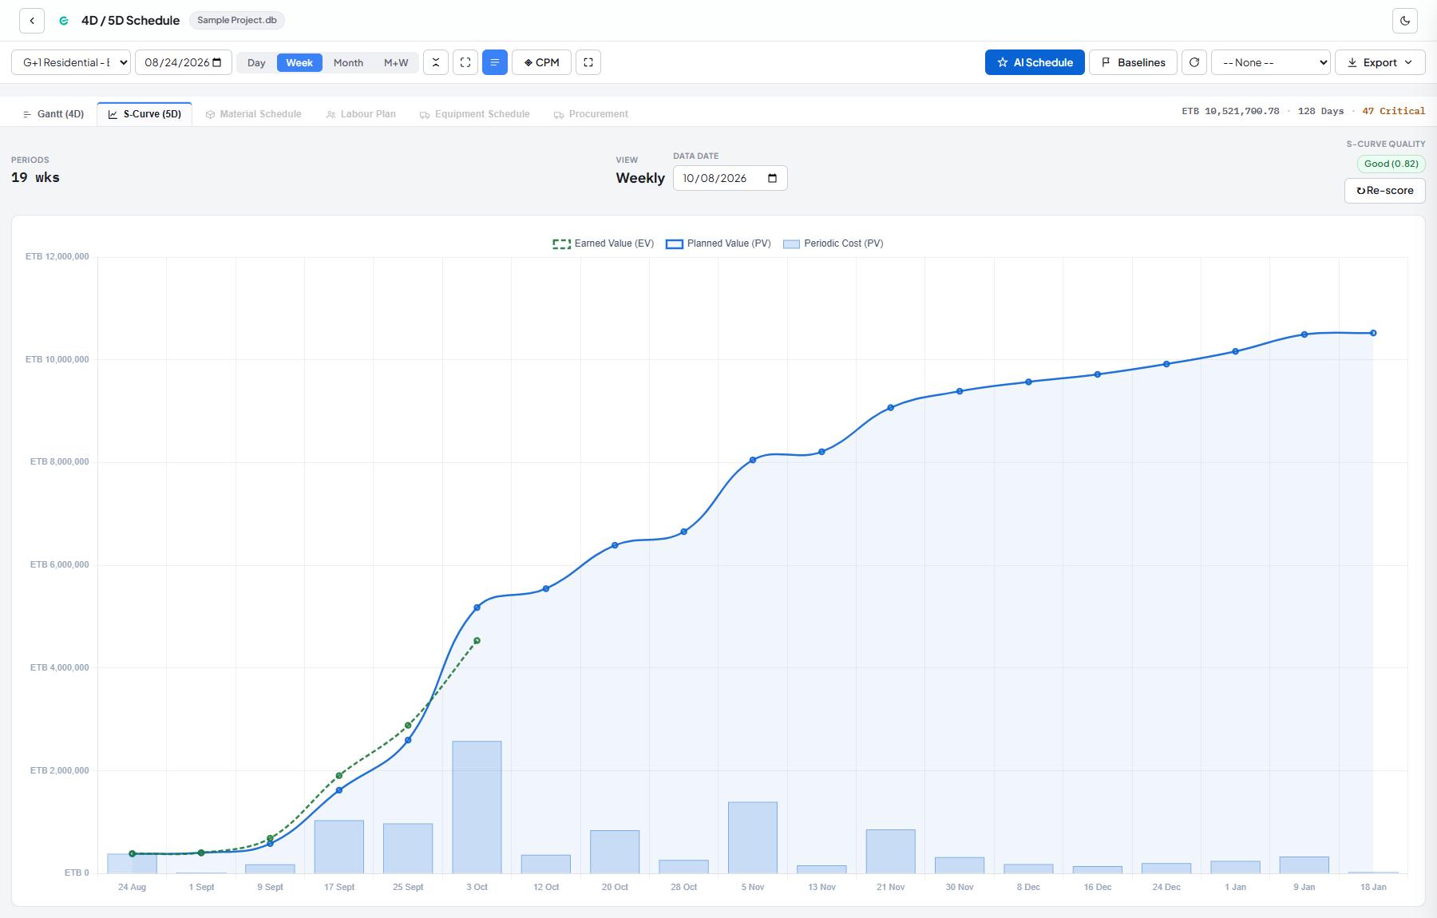Switch timescale to Day
This screenshot has height=918, width=1437.
tap(256, 63)
